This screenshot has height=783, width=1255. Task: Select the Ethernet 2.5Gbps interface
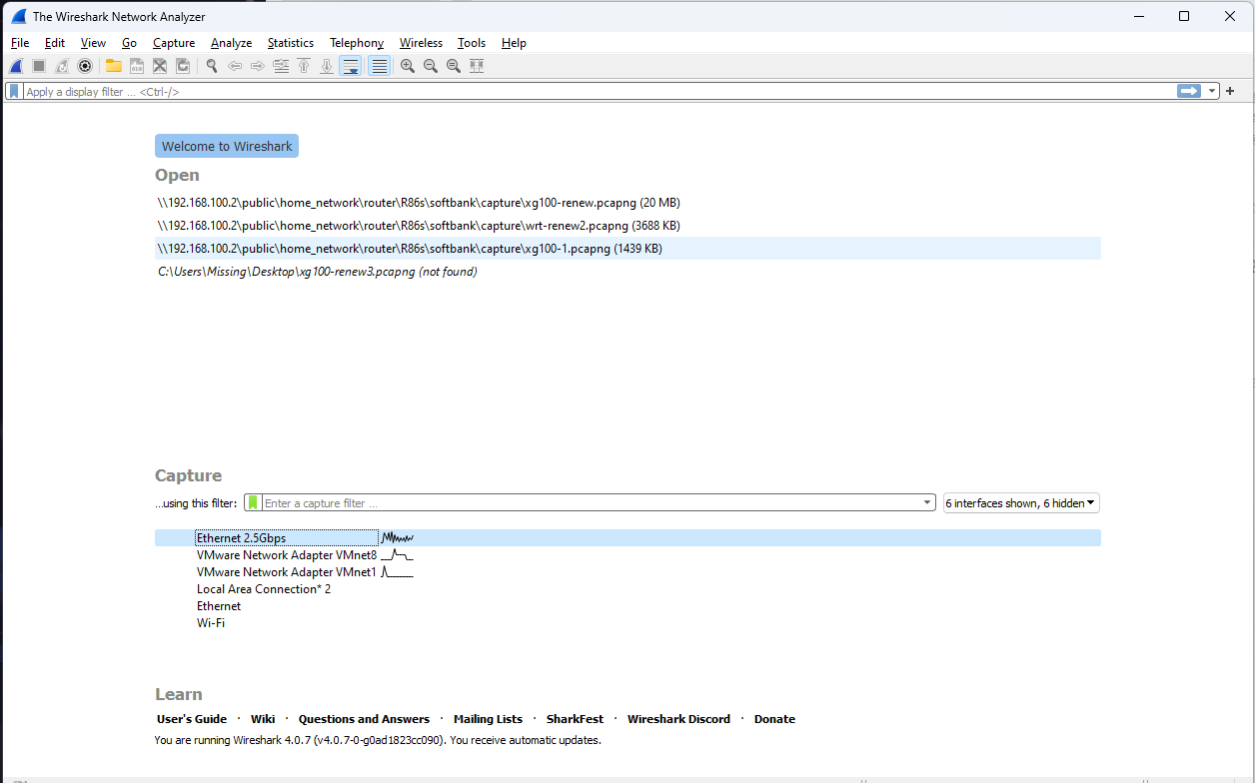click(628, 538)
